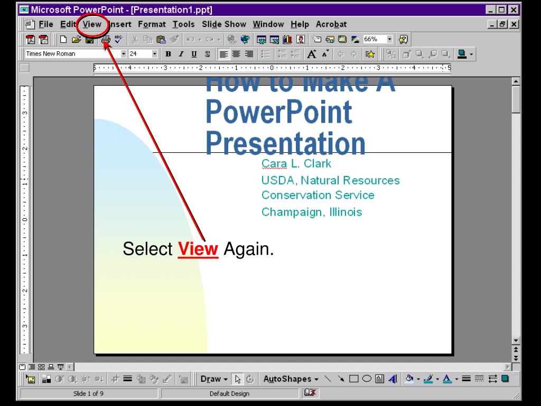The height and width of the screenshot is (406, 541).
Task: Expand the Fill Color dropdown arrow
Action: (x=418, y=379)
